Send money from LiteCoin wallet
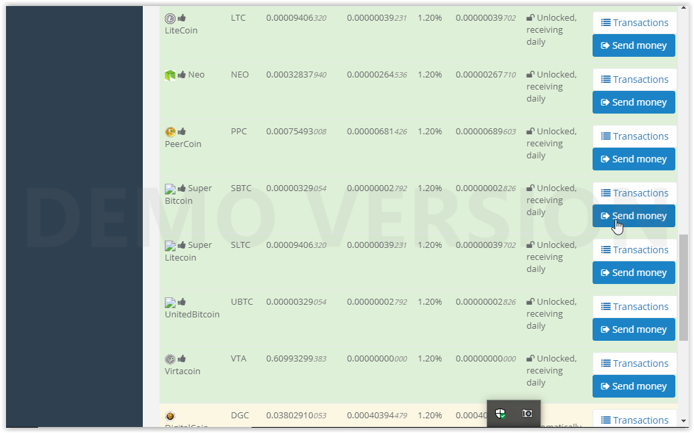 [x=634, y=45]
